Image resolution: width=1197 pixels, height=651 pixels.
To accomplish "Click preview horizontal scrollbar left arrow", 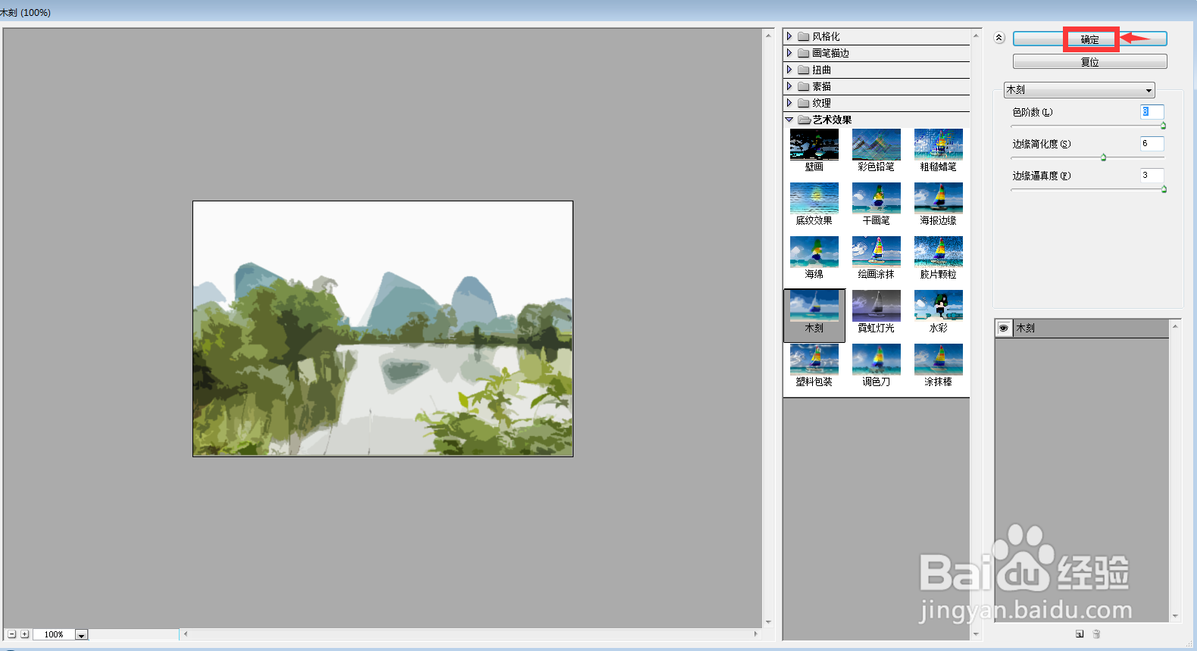I will pyautogui.click(x=186, y=634).
